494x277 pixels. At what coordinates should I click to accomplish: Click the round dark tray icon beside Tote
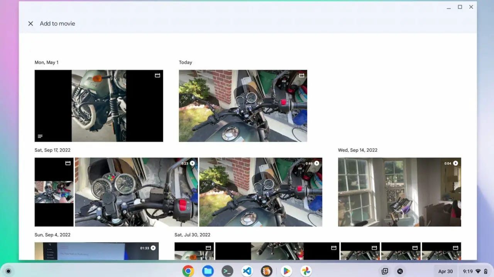(400, 271)
